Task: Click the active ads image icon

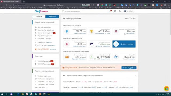Action: (91, 44)
